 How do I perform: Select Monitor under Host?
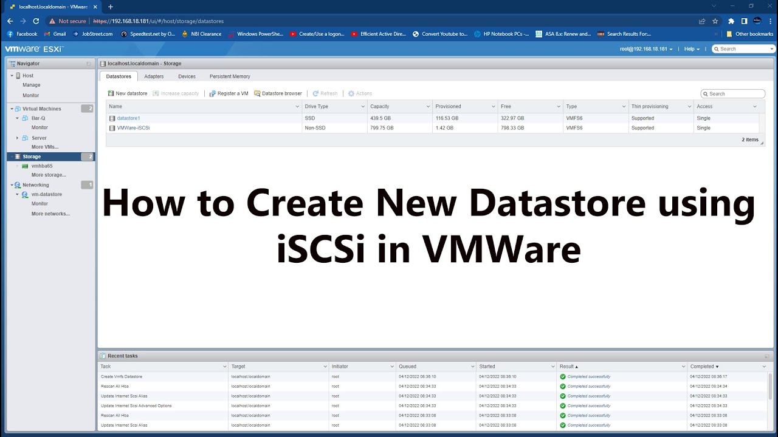[x=31, y=95]
